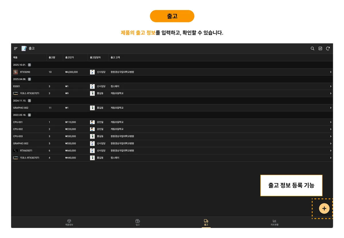Screen dimensions: 344x238
Task: Click the refresh icon in header
Action: click(x=328, y=48)
